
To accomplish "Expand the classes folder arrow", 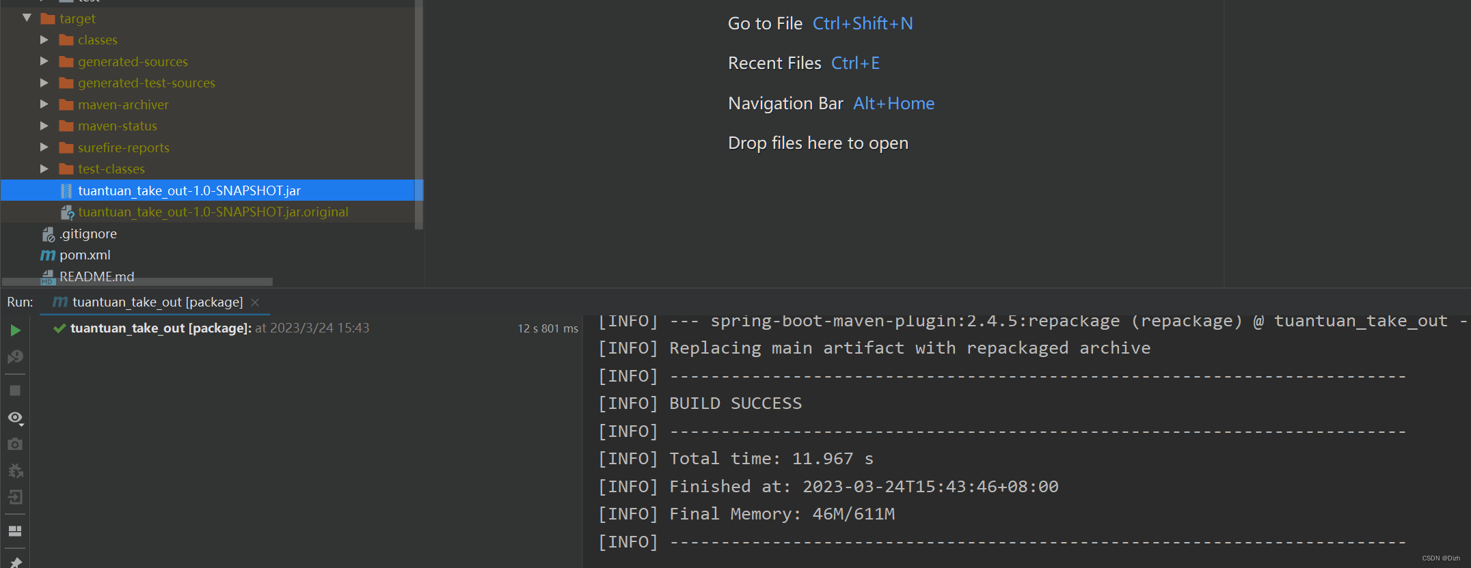I will click(44, 40).
